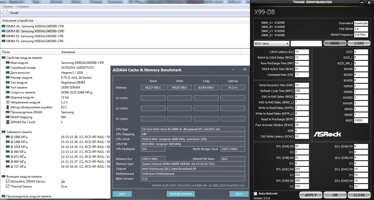This screenshot has width=374, height=200.
Task: Click the Тайминги памяти section icon
Action: pyautogui.click(x=4, y=132)
